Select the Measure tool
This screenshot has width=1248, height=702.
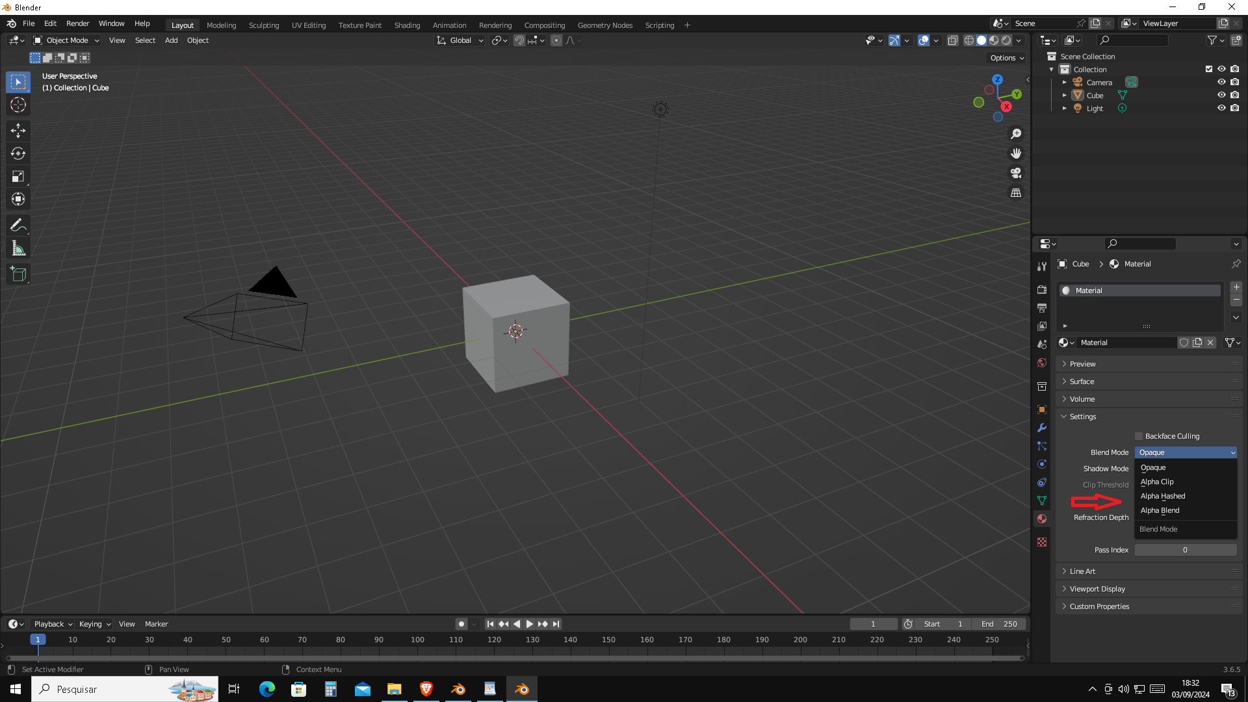[18, 248]
